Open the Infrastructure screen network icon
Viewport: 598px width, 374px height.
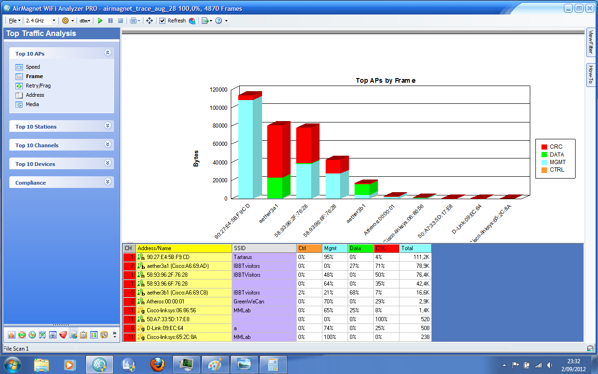[x=42, y=335]
